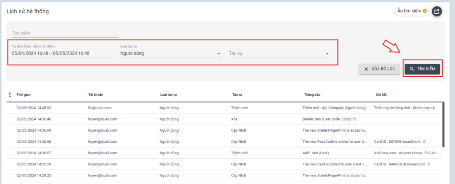The image size is (455, 184).
Task: Sort by the Thời gian column header
Action: coord(24,94)
